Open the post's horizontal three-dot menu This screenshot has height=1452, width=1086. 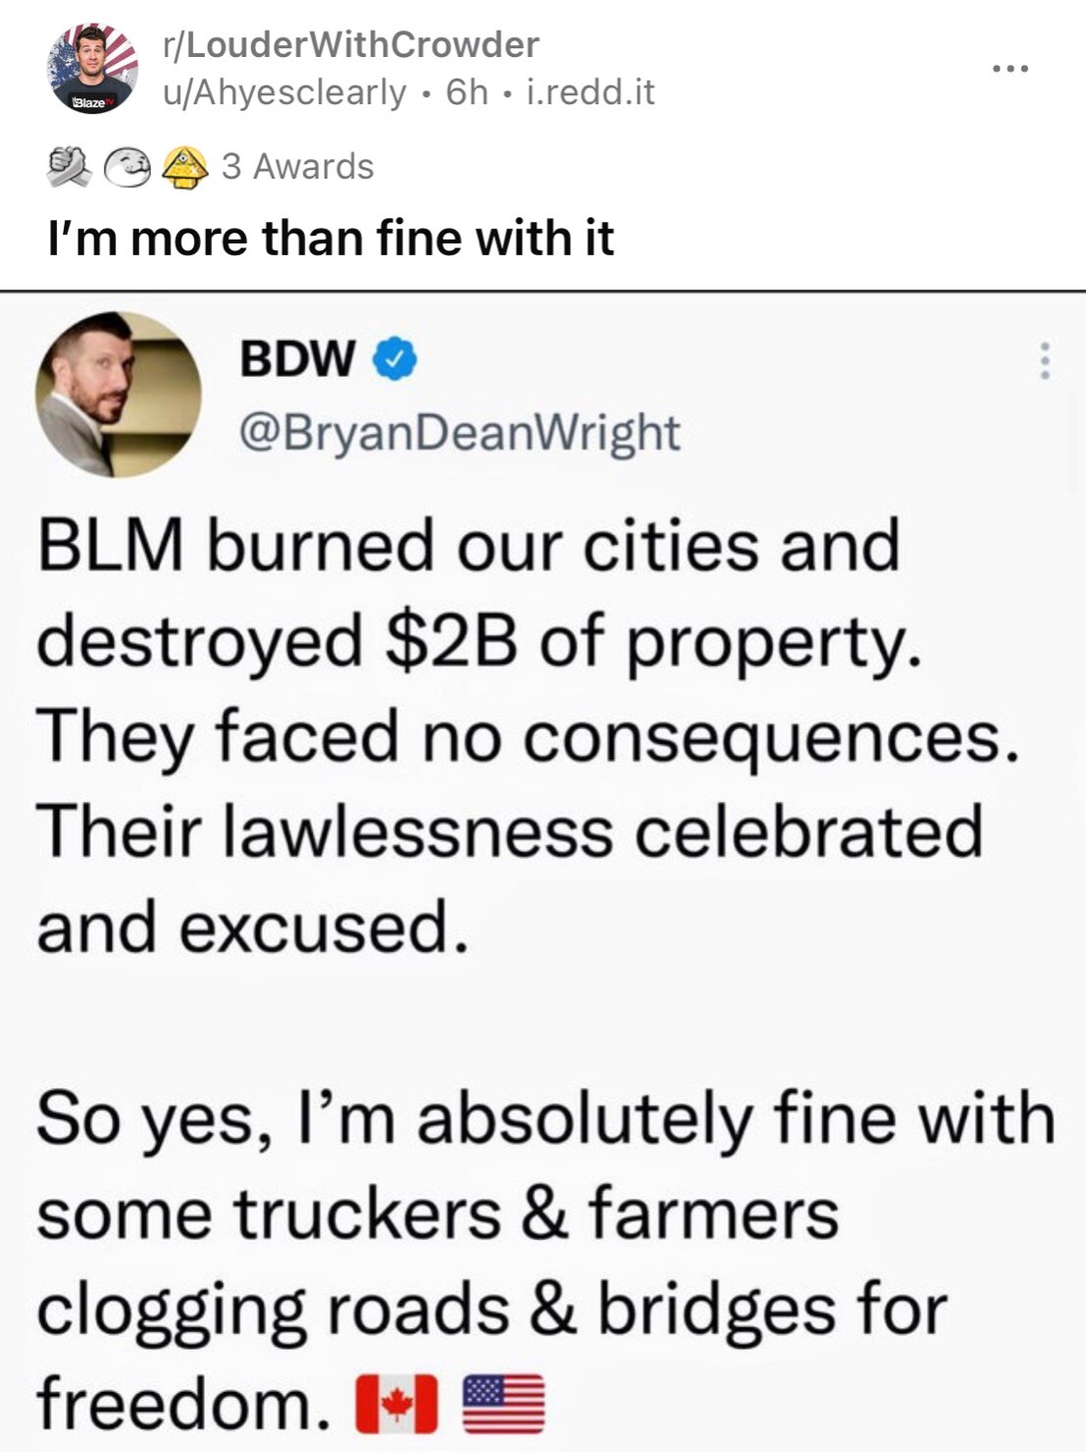[x=1009, y=69]
